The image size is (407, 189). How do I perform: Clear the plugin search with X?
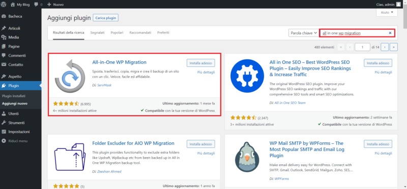click(390, 33)
